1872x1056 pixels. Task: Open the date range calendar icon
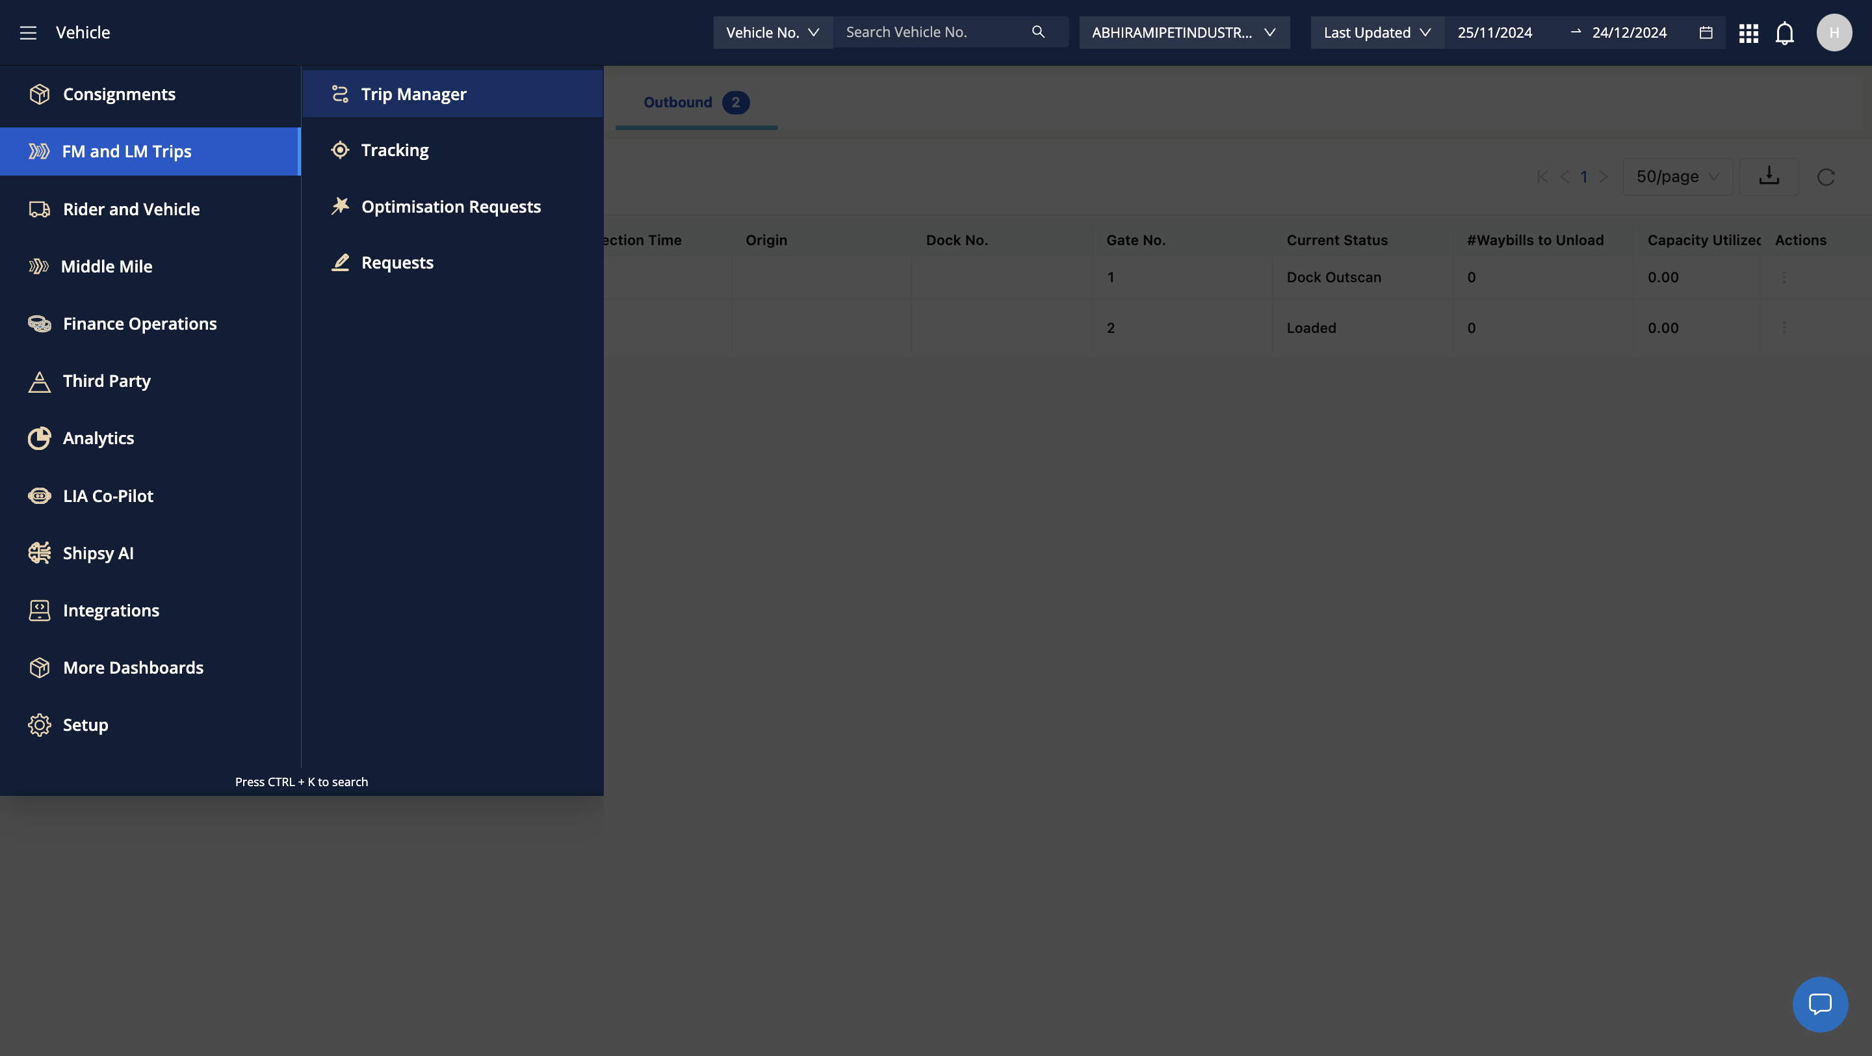[x=1706, y=33]
